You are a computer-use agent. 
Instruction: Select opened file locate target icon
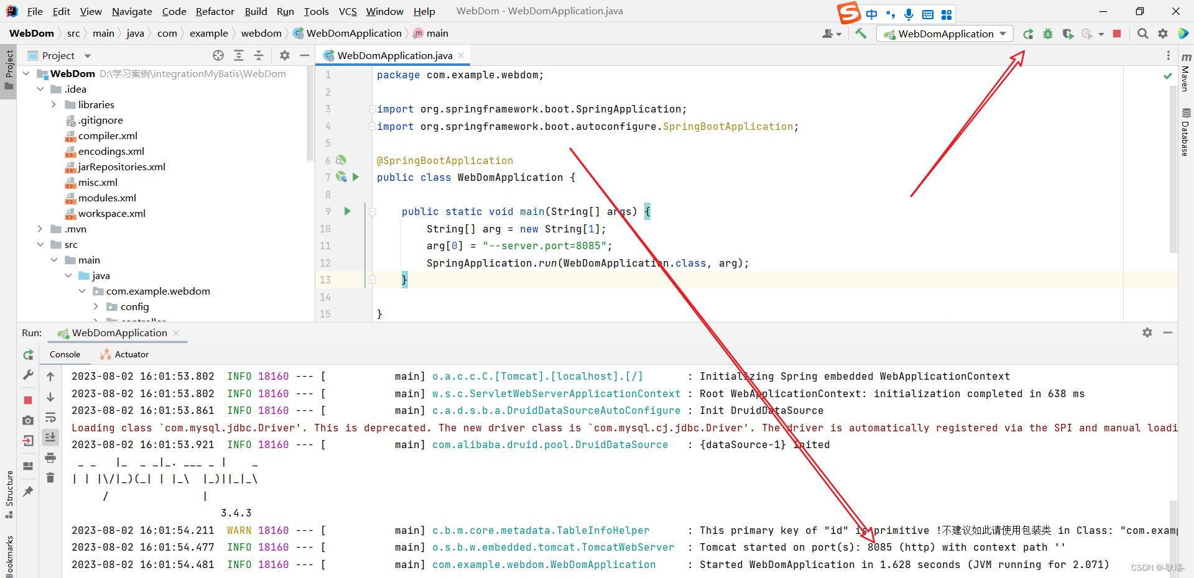218,55
